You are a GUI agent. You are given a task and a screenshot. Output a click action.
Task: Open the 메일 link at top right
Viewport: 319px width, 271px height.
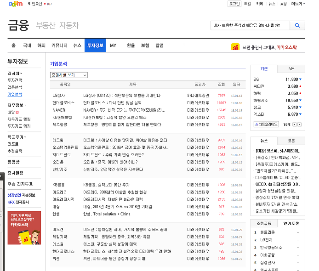(247, 4)
